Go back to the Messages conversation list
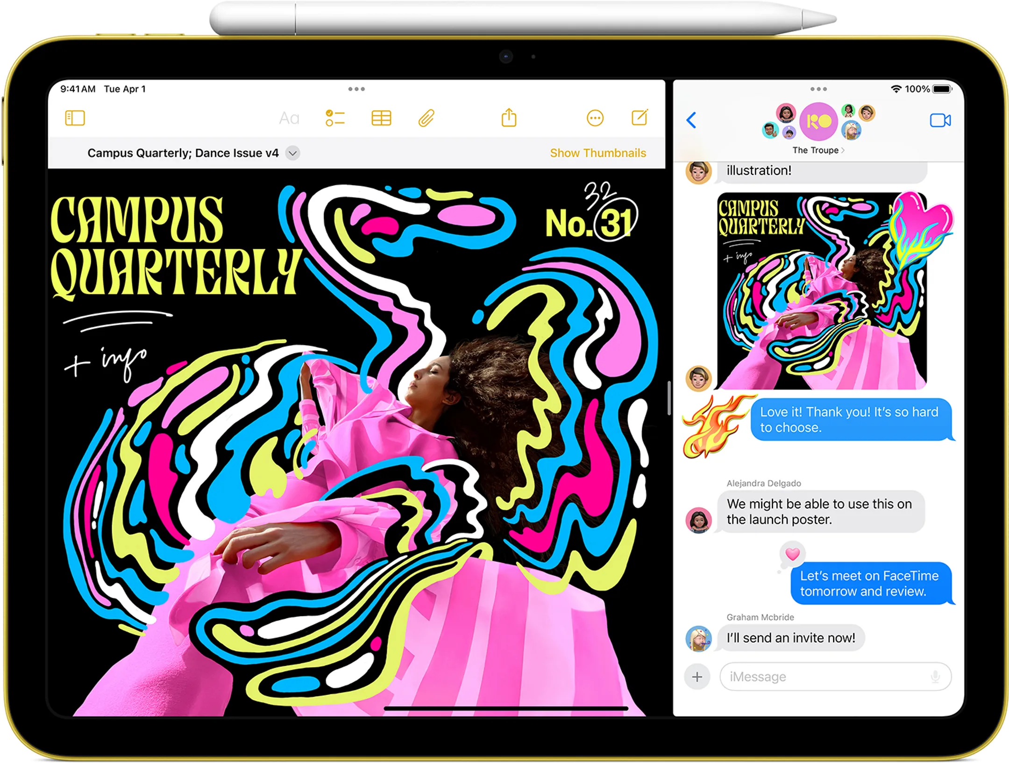Screen dimensions: 1009x763 [691, 120]
